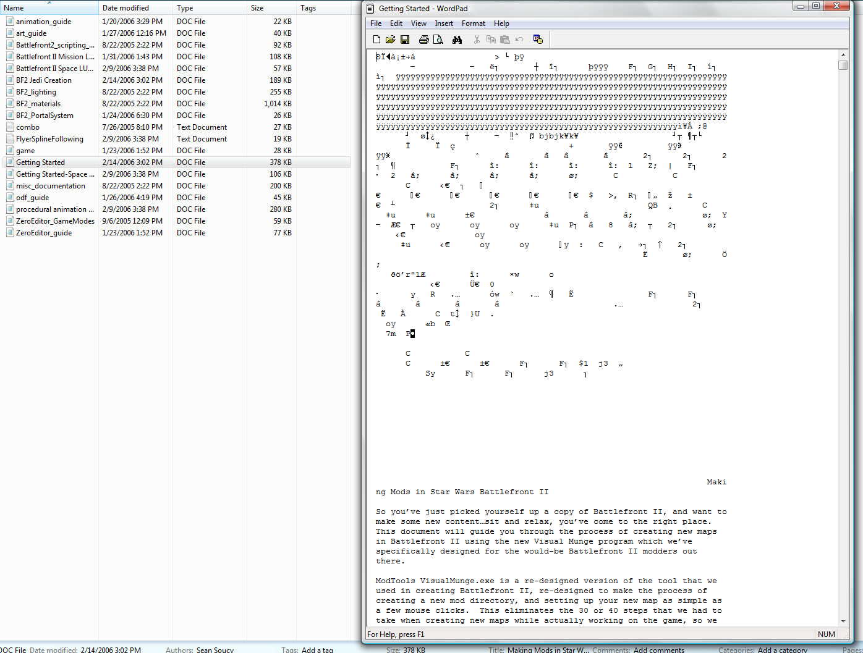Click the animation_guide file icon
Image resolution: width=863 pixels, height=653 pixels.
pyautogui.click(x=10, y=21)
